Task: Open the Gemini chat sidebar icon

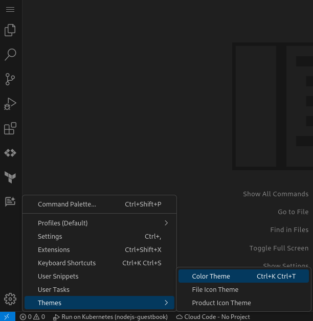Action: point(10,201)
